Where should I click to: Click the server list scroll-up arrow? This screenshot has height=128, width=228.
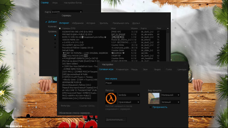[x=168, y=28]
